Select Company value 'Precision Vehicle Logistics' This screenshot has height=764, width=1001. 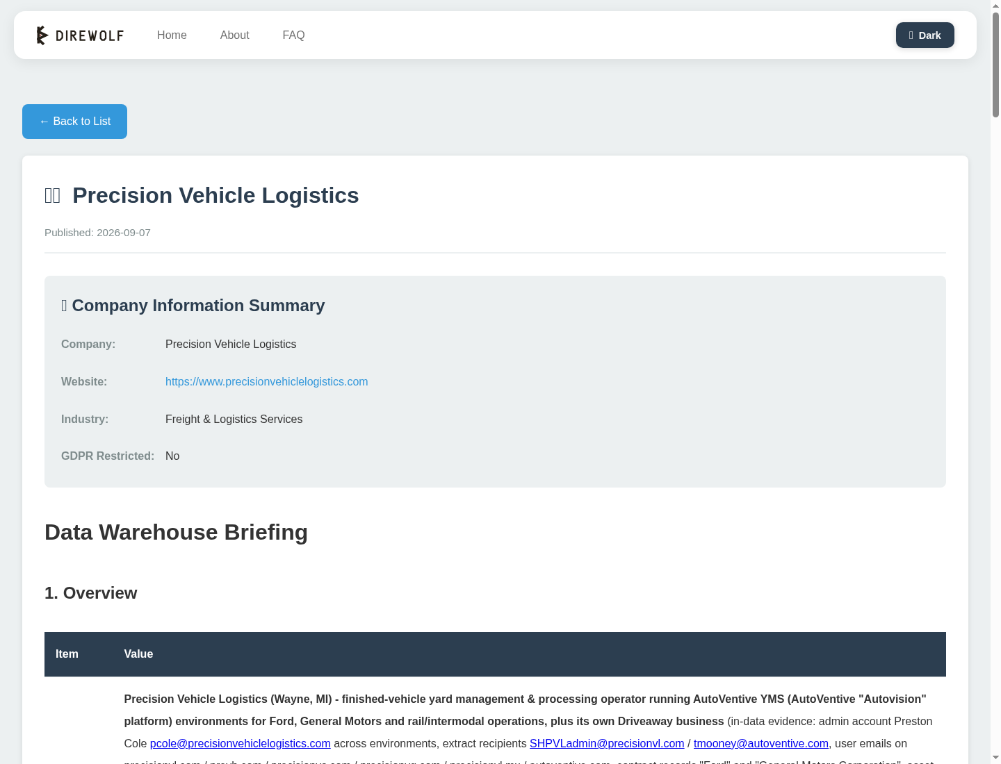click(x=231, y=344)
